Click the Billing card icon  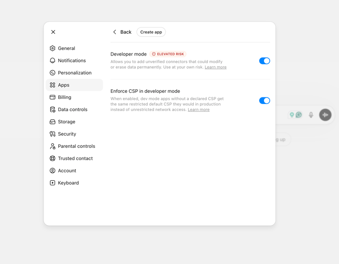[x=53, y=97]
